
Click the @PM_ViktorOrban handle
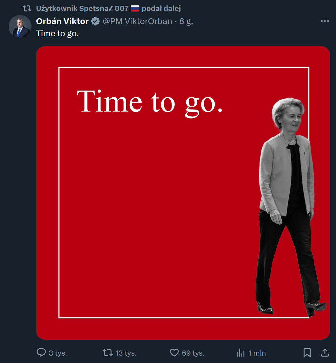137,22
